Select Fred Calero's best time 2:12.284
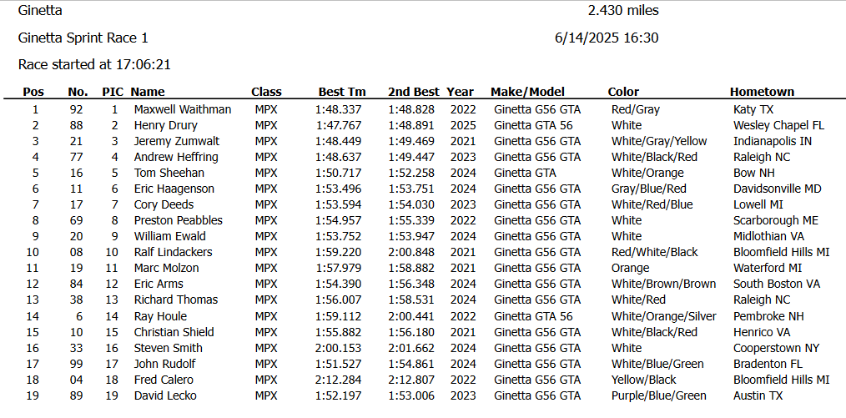This screenshot has height=418, width=846. [x=338, y=380]
